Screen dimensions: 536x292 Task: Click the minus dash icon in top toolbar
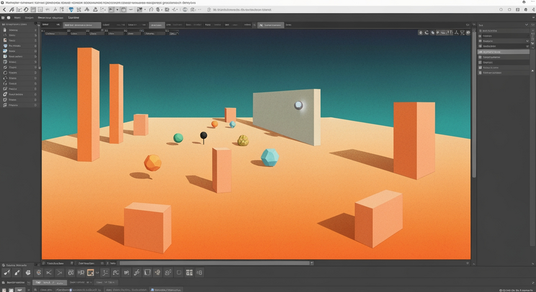[x=131, y=9]
